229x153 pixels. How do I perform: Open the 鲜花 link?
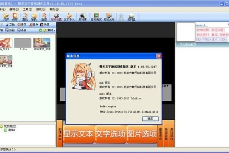pyautogui.click(x=215, y=35)
